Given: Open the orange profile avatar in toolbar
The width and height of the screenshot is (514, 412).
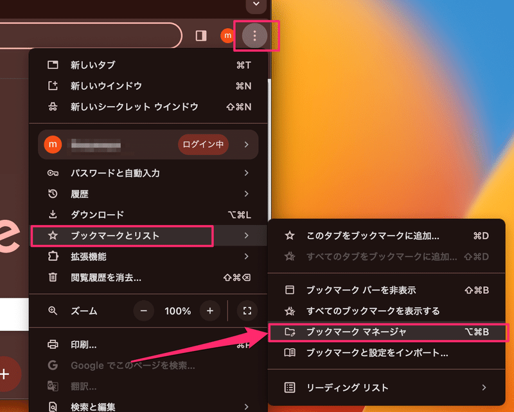Looking at the screenshot, I should [227, 36].
